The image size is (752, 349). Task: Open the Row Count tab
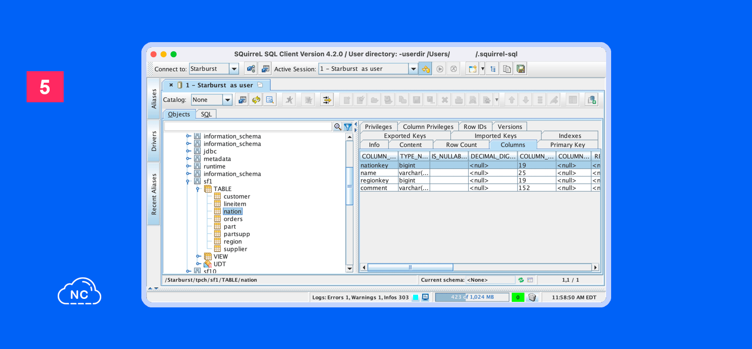(461, 145)
